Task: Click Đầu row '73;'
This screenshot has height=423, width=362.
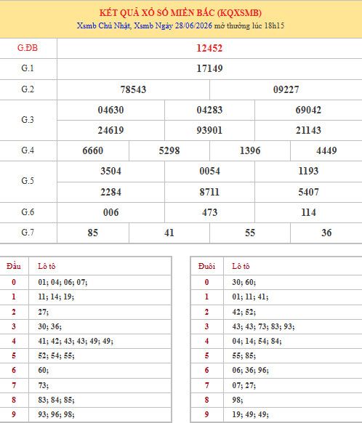Action: (43, 385)
